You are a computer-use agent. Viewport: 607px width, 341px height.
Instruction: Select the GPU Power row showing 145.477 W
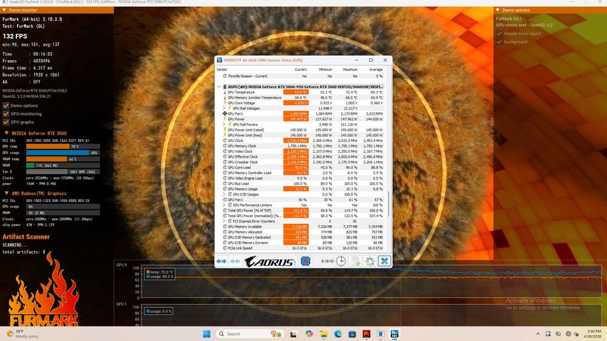tap(303, 119)
